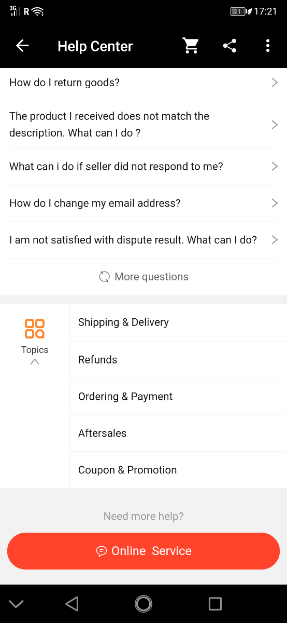This screenshot has width=287, height=623.
Task: Open 'What can i do if seller did not respond' question
Action: [x=143, y=167]
